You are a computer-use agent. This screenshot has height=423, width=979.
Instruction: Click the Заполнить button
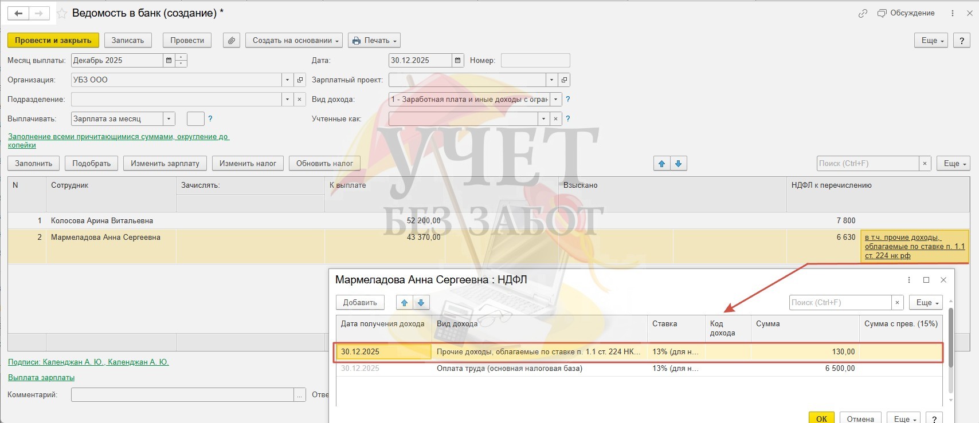coord(34,164)
